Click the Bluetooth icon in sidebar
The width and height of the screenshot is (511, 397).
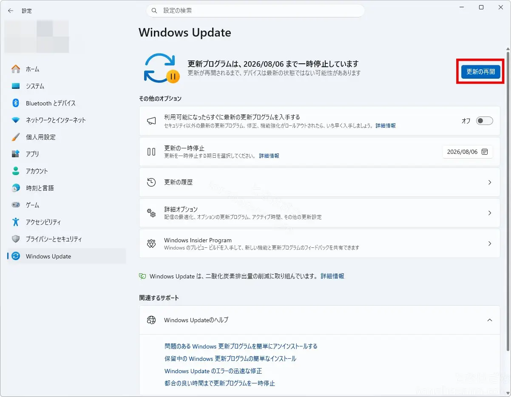[16, 103]
